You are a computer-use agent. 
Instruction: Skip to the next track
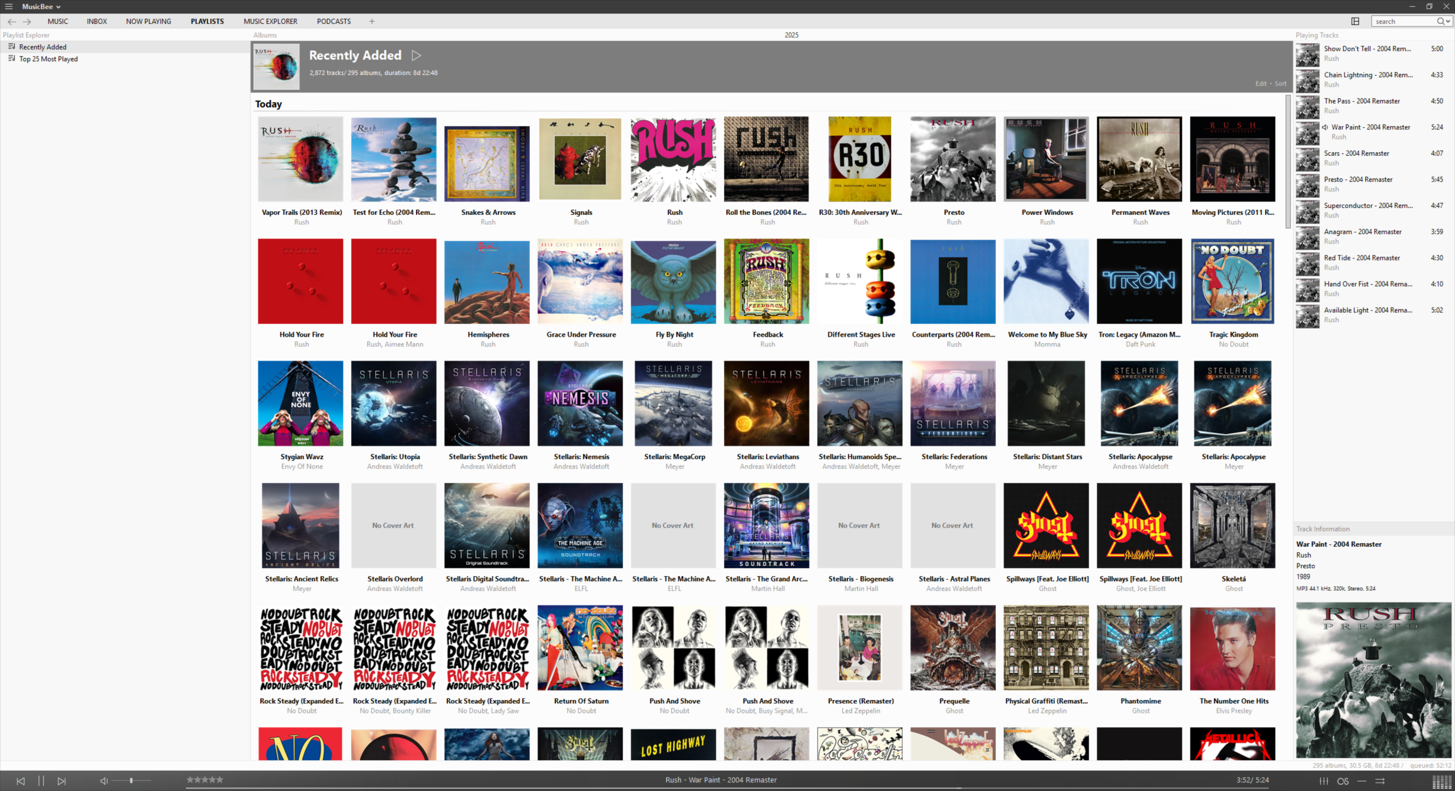[61, 781]
